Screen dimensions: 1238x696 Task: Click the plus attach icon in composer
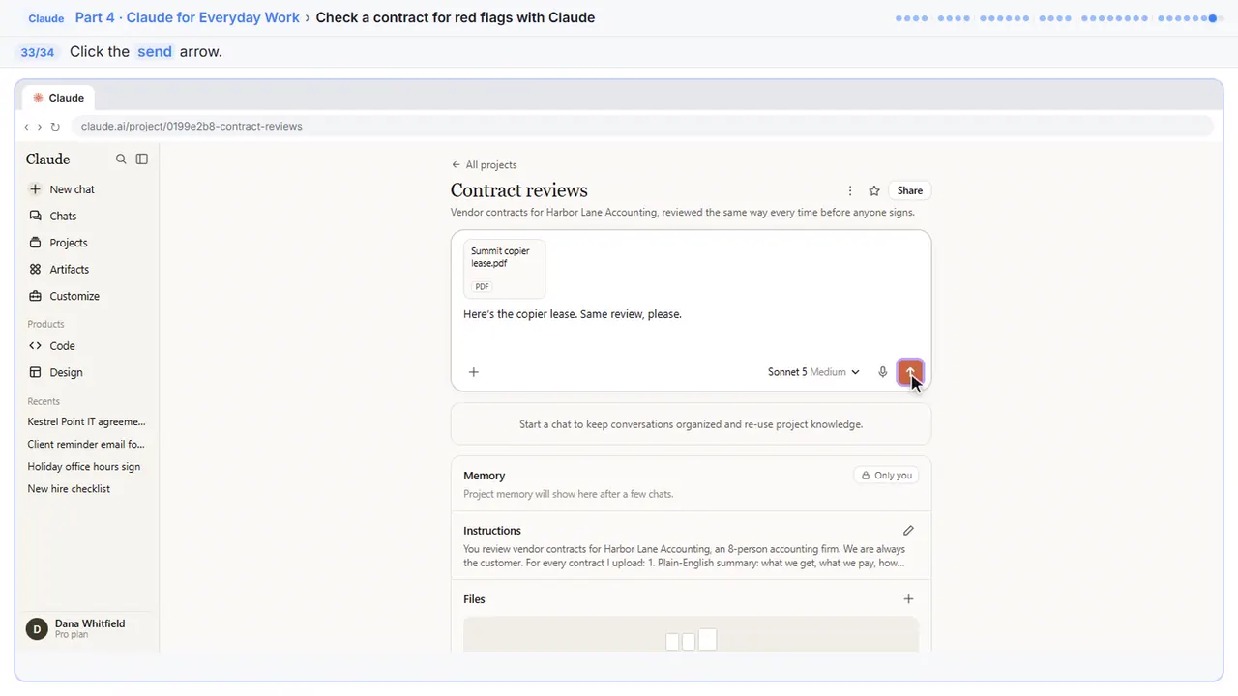[x=474, y=372]
